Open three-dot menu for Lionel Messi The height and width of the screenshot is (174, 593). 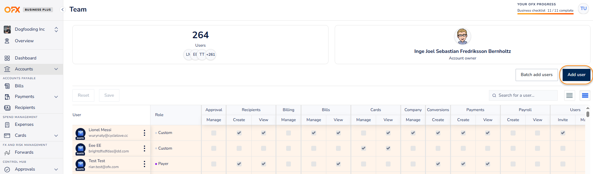[144, 133]
